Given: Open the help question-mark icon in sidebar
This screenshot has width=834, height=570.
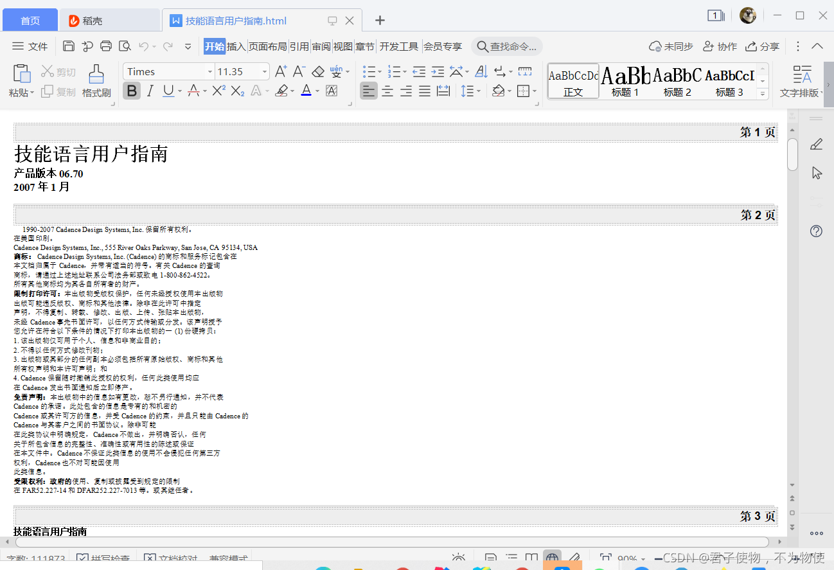Looking at the screenshot, I should [817, 231].
